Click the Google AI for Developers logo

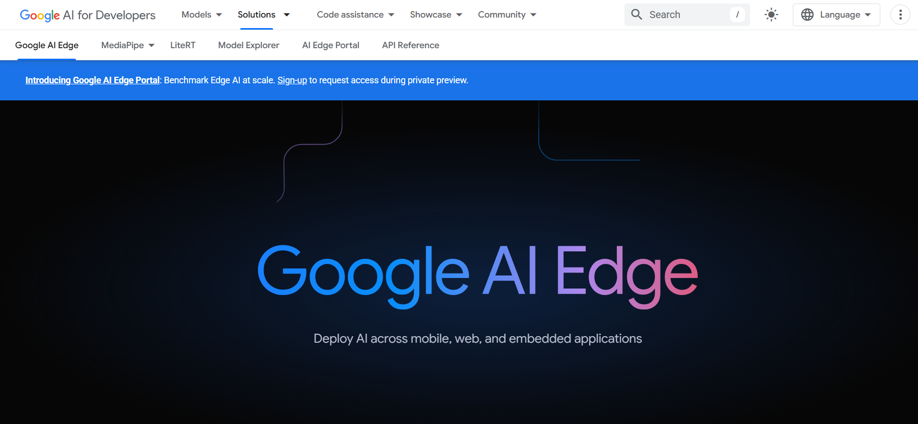pos(87,15)
